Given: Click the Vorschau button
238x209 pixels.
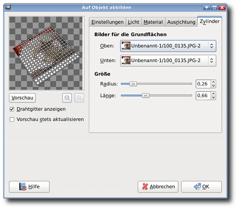Looking at the screenshot, I should pyautogui.click(x=22, y=98).
